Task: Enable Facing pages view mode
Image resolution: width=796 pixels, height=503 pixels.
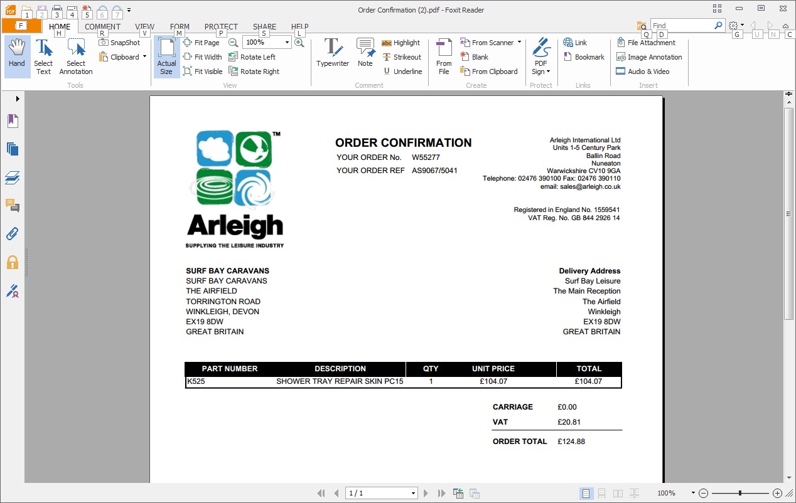Action: click(618, 494)
